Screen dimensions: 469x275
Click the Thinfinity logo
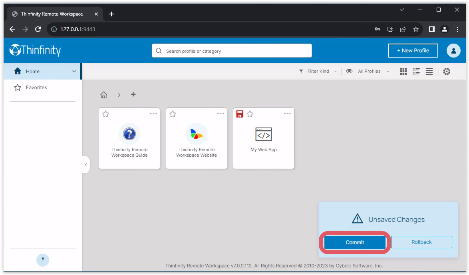pyautogui.click(x=35, y=50)
